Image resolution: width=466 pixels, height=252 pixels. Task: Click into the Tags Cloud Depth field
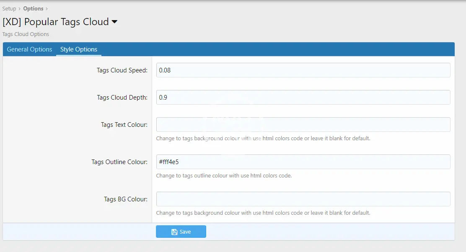pyautogui.click(x=303, y=98)
